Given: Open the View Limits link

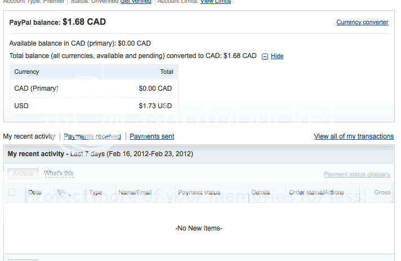Looking at the screenshot, I should 215,2.
